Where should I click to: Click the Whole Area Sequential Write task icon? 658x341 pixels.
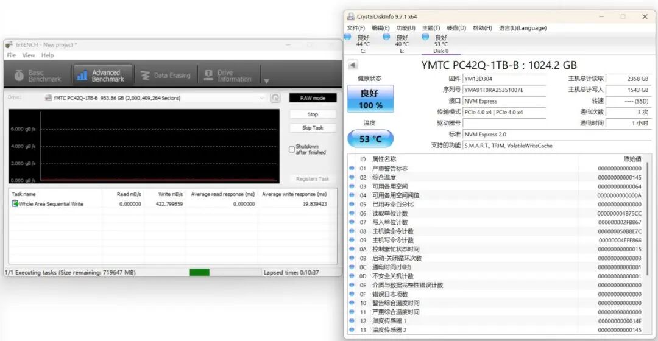point(15,203)
